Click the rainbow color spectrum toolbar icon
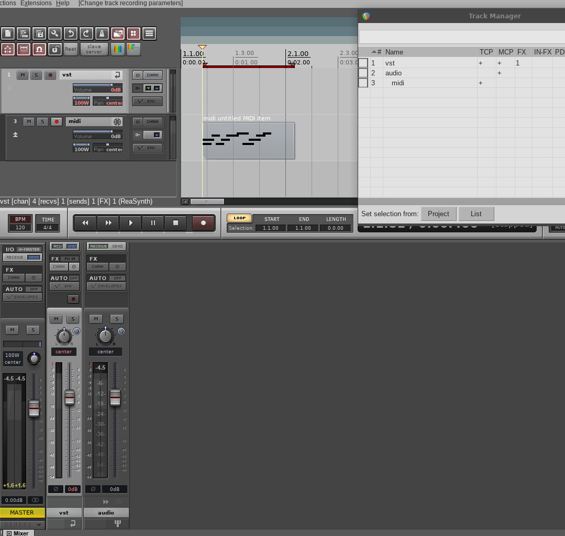This screenshot has width=565, height=536. tap(117, 49)
